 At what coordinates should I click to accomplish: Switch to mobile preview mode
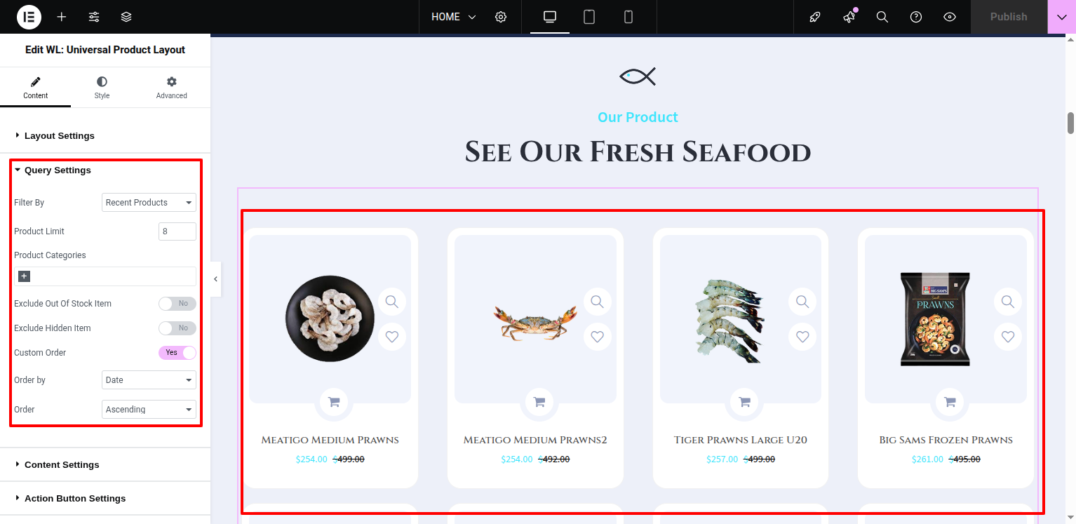(x=628, y=17)
